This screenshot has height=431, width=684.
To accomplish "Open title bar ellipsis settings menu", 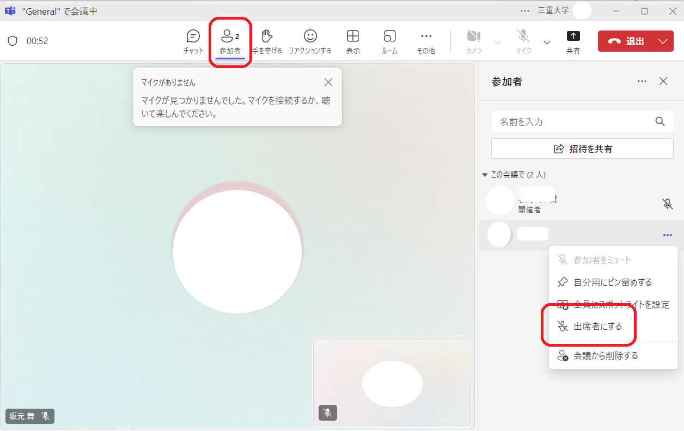I will [x=525, y=10].
